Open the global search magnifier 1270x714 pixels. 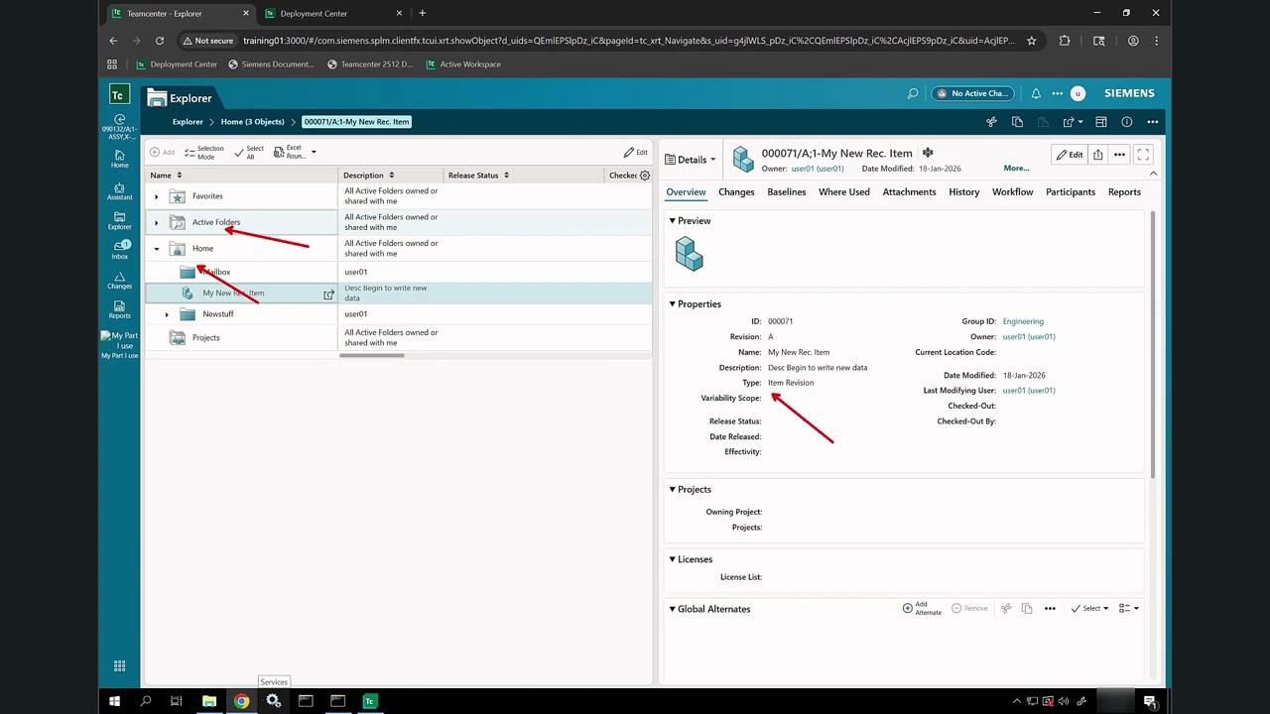[x=913, y=93]
